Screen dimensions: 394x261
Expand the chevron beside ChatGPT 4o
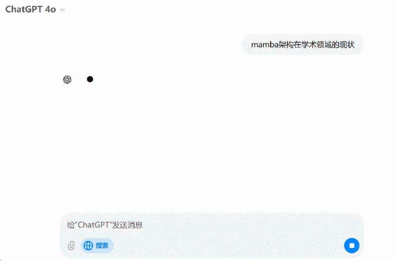pos(62,10)
